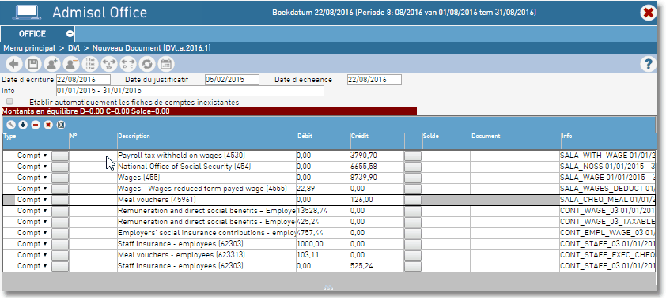Remove a row with the grid minus icon
666x300 pixels.
click(36, 125)
